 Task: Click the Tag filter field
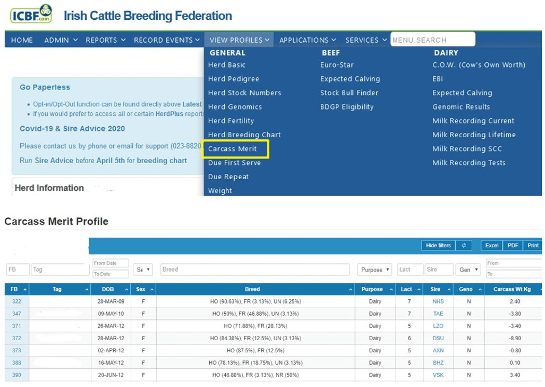(60, 270)
